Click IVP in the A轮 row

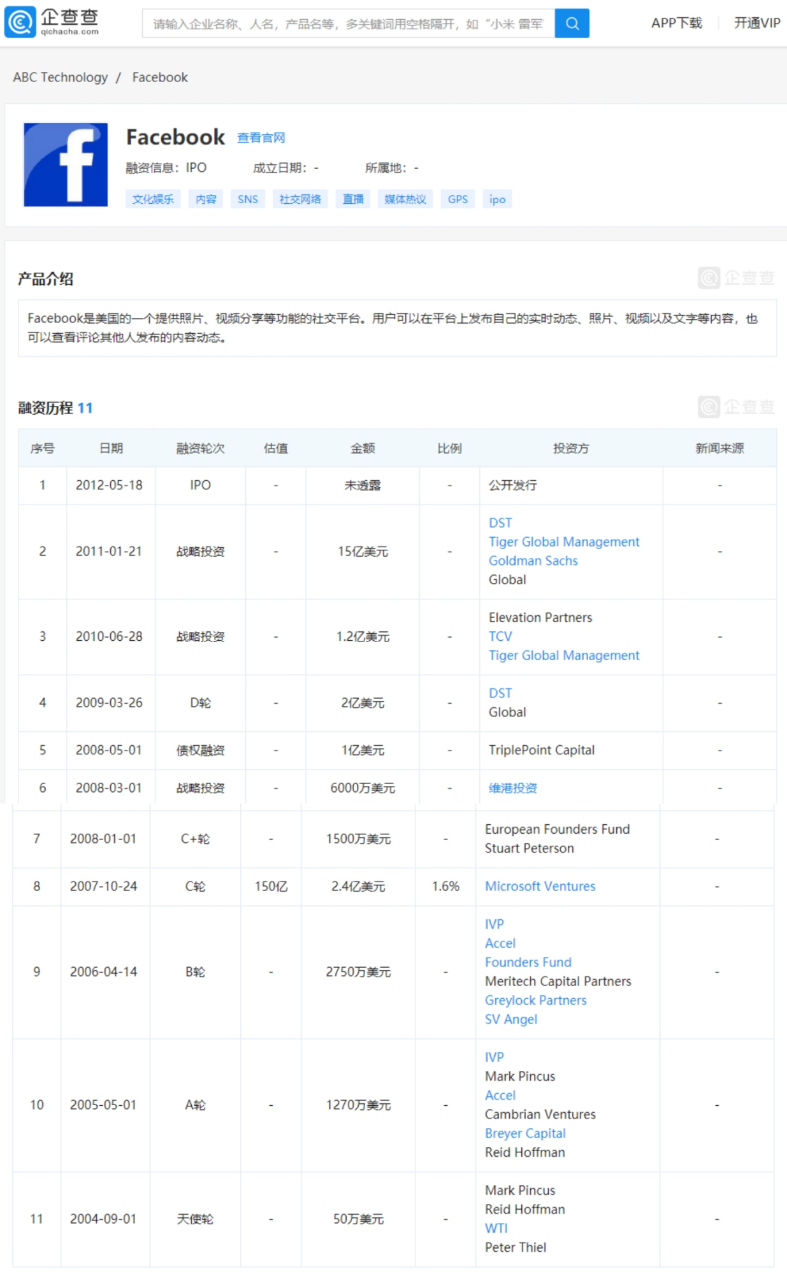[495, 1057]
